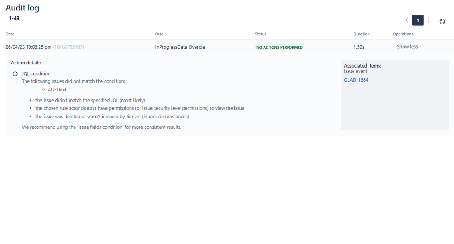Image resolution: width=454 pixels, height=244 pixels.
Task: Click the Date column header
Action: [10, 34]
